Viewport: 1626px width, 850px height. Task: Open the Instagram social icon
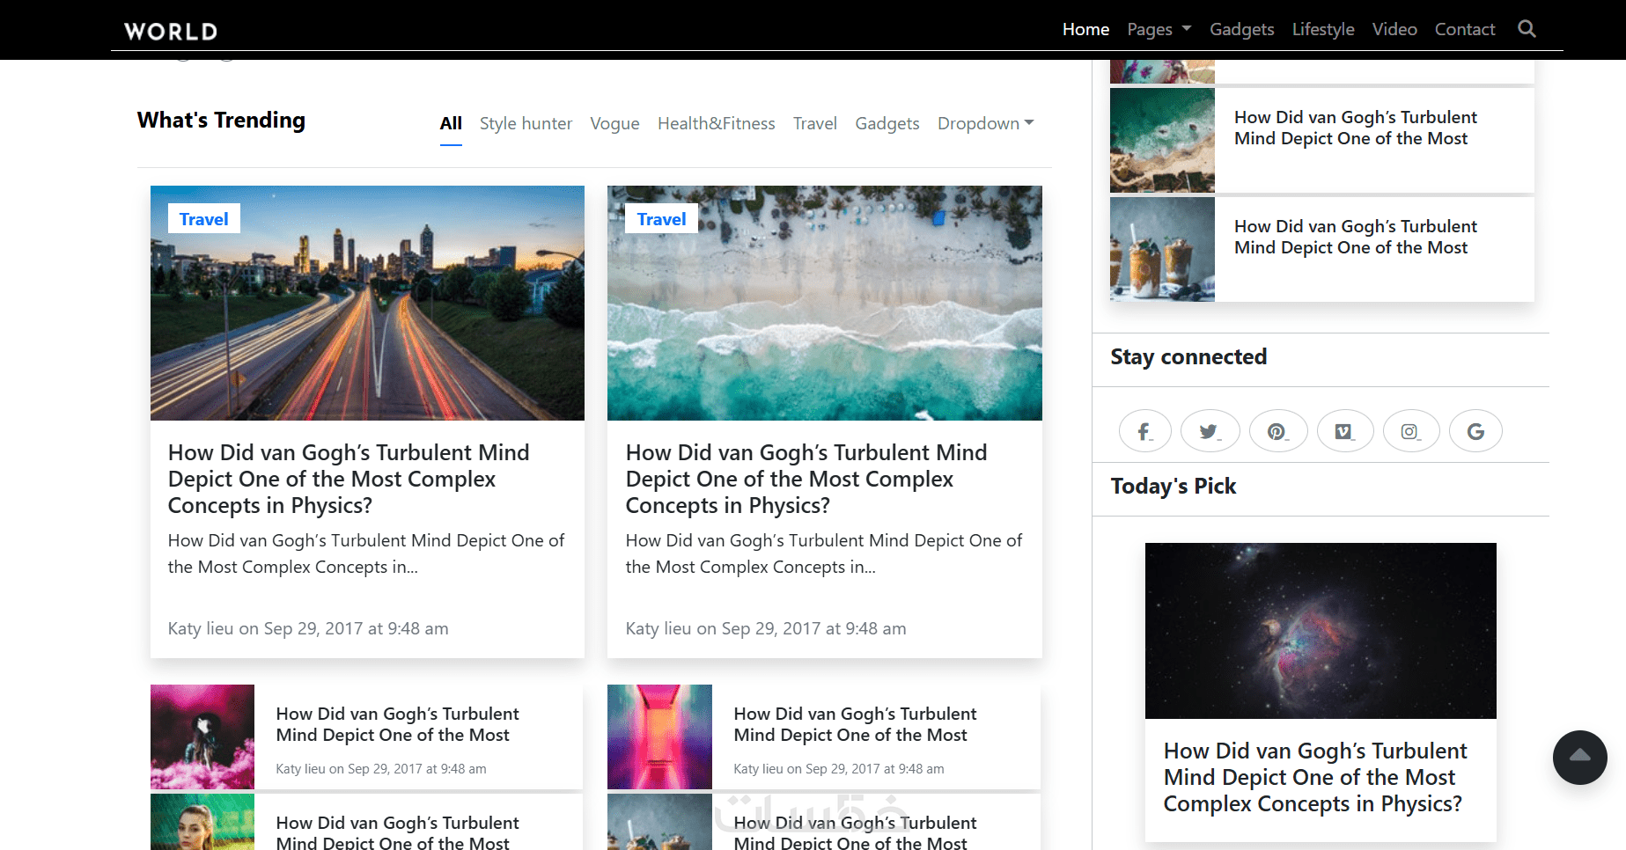click(1411, 431)
